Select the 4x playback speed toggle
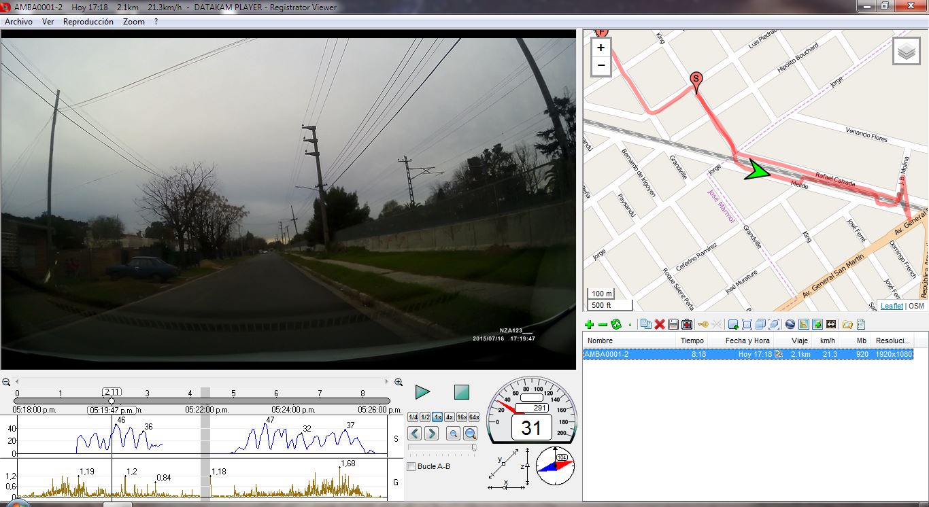This screenshot has width=929, height=507. 450,417
